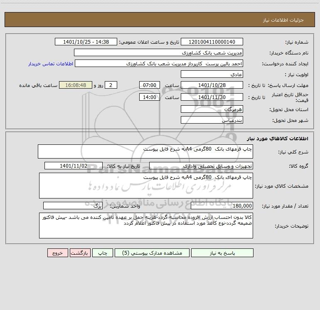The image size is (320, 310).
Task: Click the پاسخ به نیاز button
Action: click(222, 253)
